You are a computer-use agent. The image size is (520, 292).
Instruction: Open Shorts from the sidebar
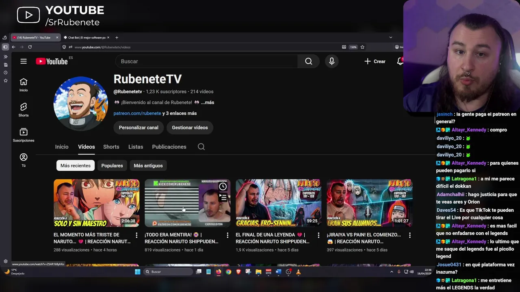pos(24,110)
